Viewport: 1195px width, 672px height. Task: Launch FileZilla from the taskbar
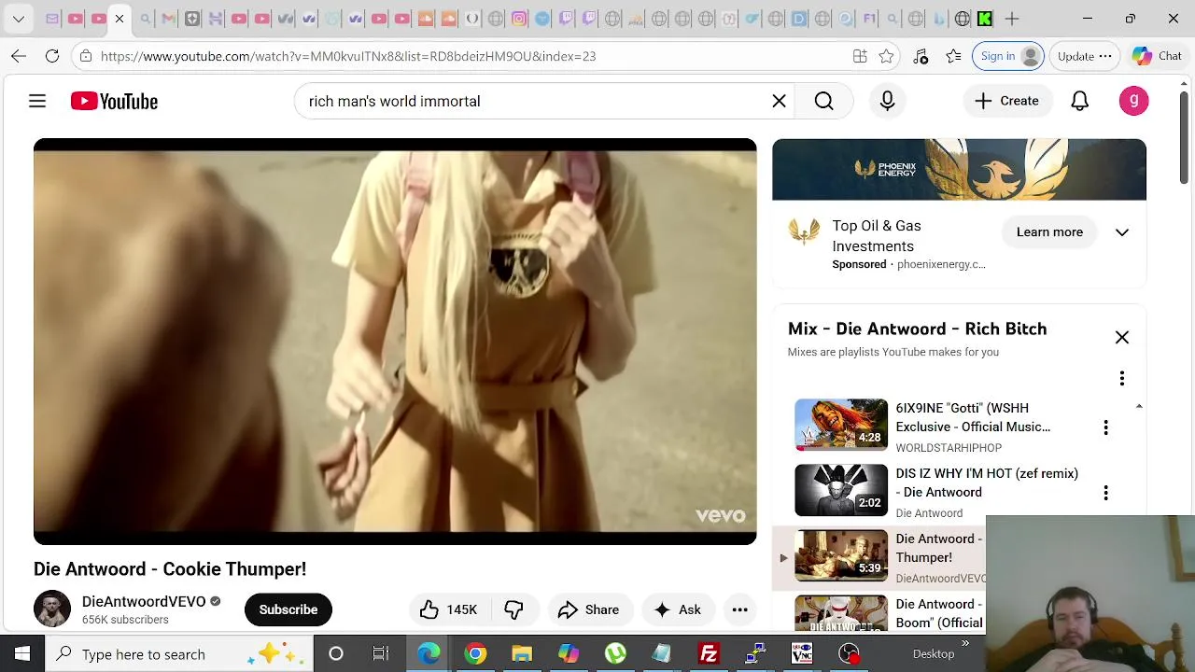(x=709, y=653)
